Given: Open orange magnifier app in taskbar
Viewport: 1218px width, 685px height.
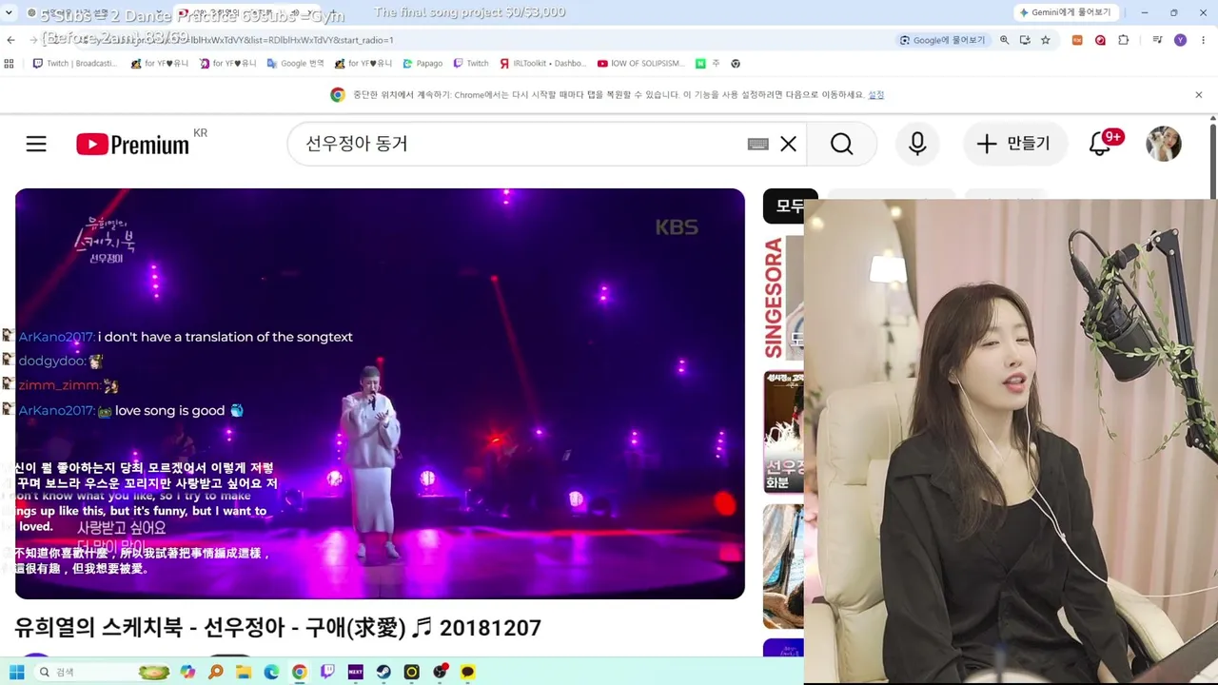Looking at the screenshot, I should (x=216, y=672).
